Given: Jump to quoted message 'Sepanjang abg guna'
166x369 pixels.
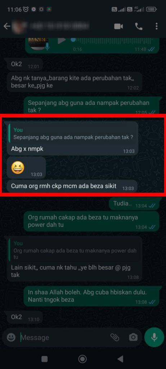Looking at the screenshot, I should coord(72,134).
